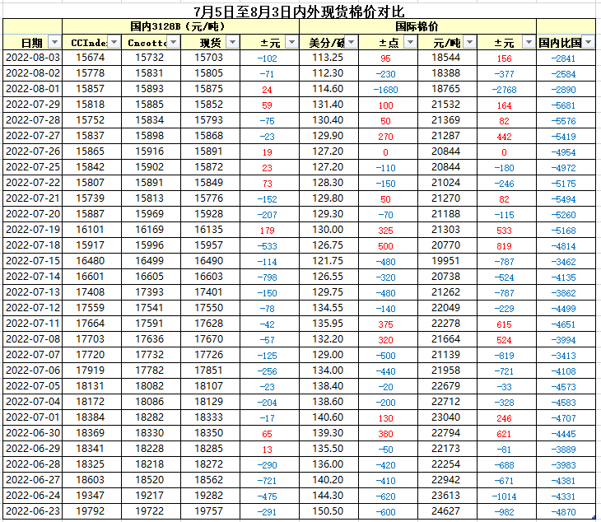The width and height of the screenshot is (601, 522).
Task: Select date cell 2022-07-14
Action: tap(33, 277)
